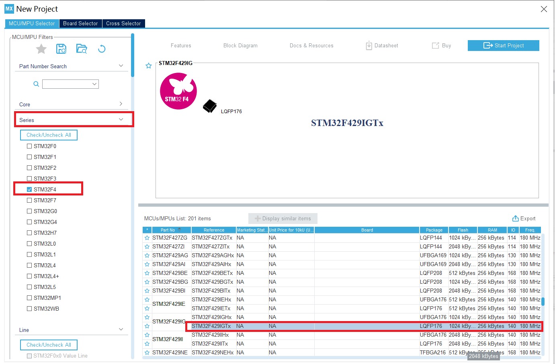Star the STM32F429IETx row
555x364 pixels.
[147, 309]
